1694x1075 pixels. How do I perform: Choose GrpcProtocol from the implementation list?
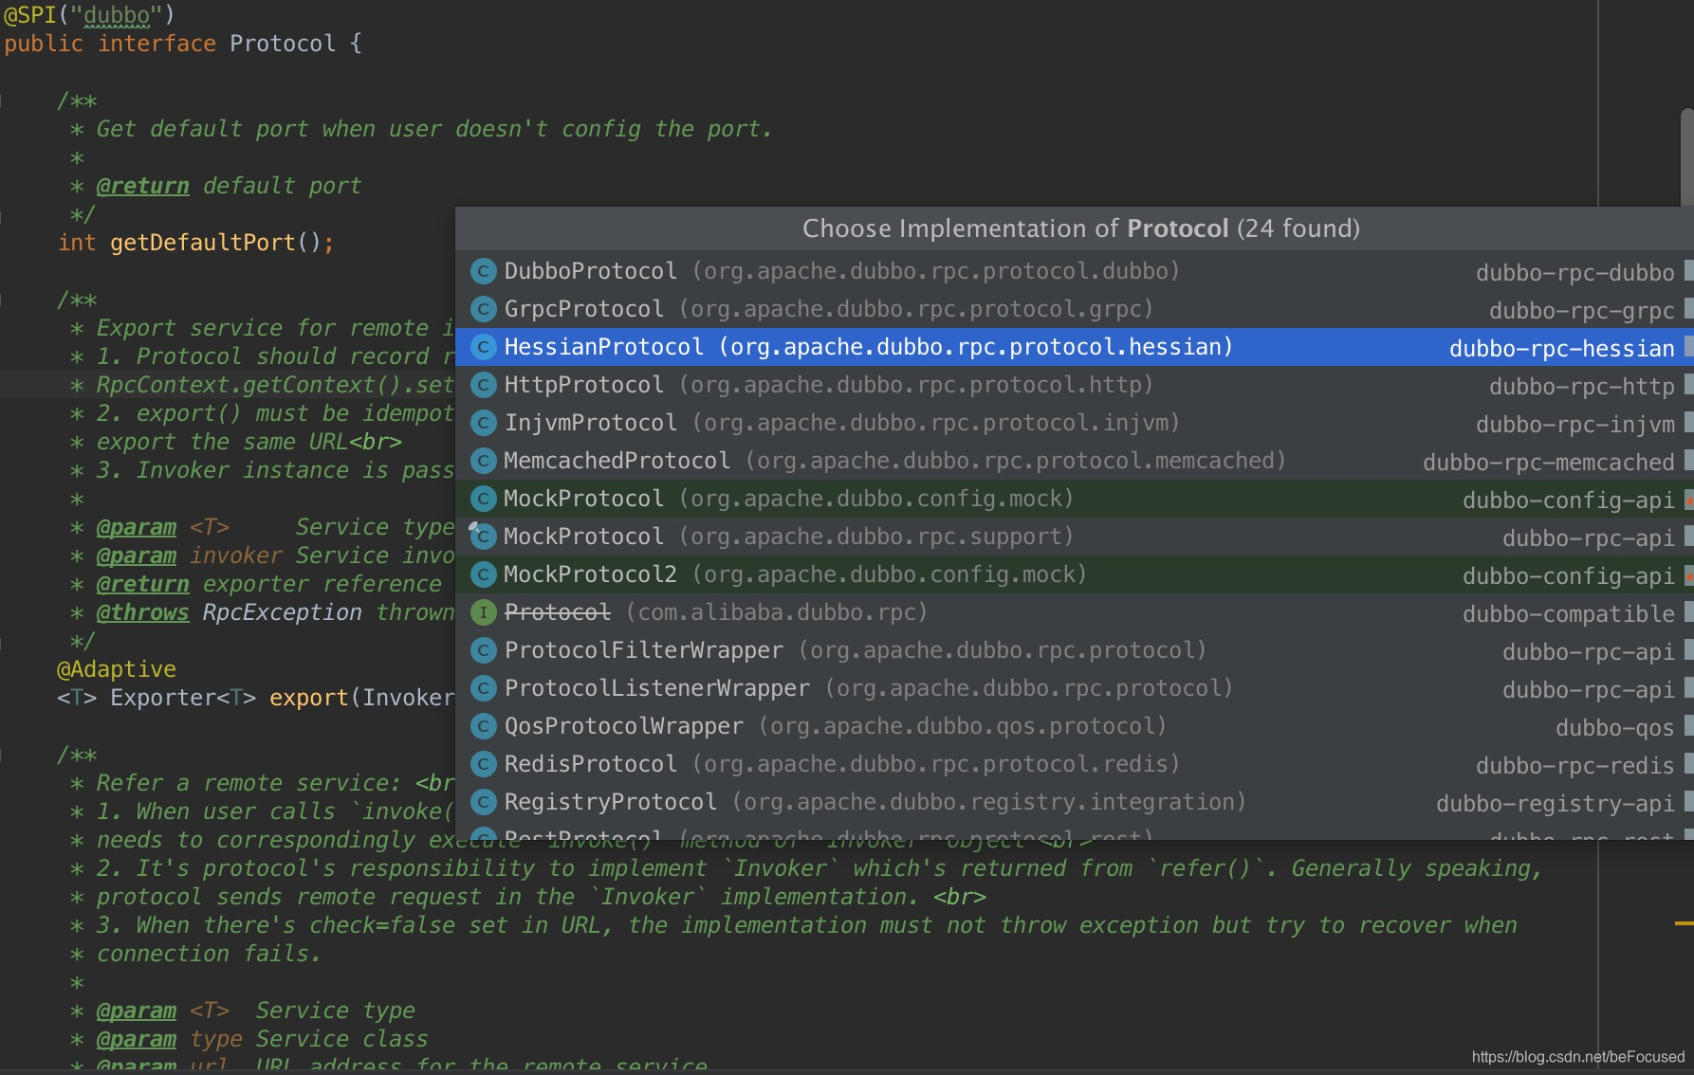coord(1075,309)
